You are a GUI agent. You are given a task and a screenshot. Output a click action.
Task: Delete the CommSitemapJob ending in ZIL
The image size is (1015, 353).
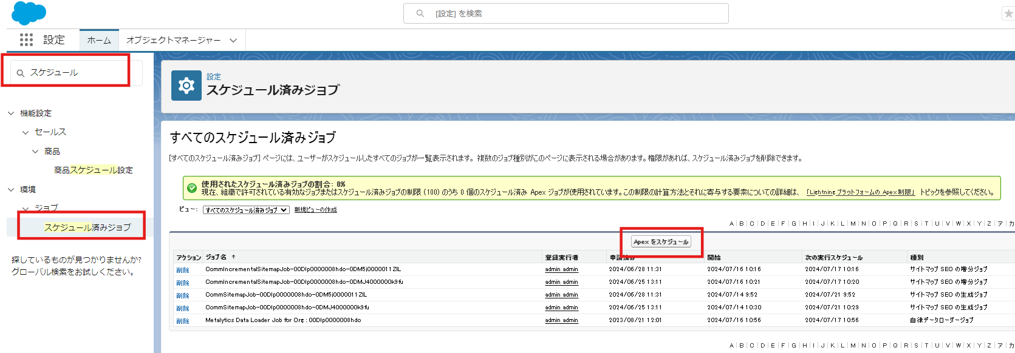(x=183, y=295)
